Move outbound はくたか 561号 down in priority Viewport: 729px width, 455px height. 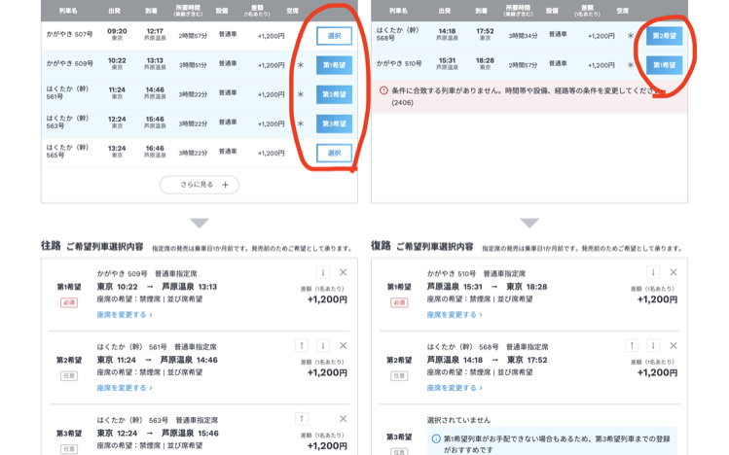[x=322, y=346]
